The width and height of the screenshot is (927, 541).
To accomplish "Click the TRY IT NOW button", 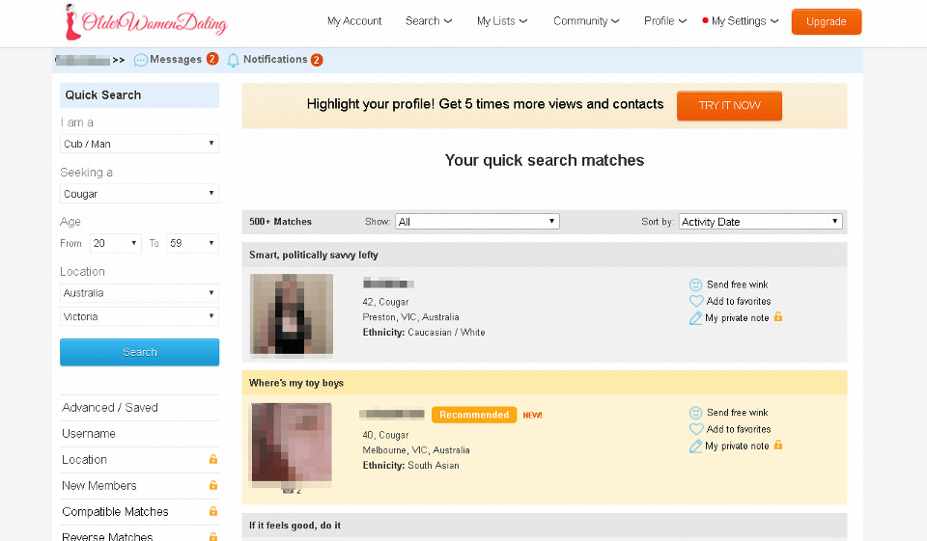I will pos(729,105).
